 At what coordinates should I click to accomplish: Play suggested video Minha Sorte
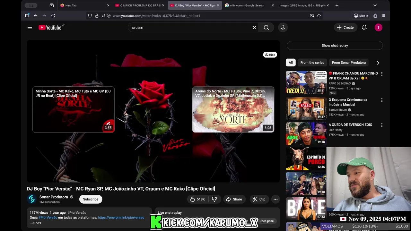tap(74, 109)
